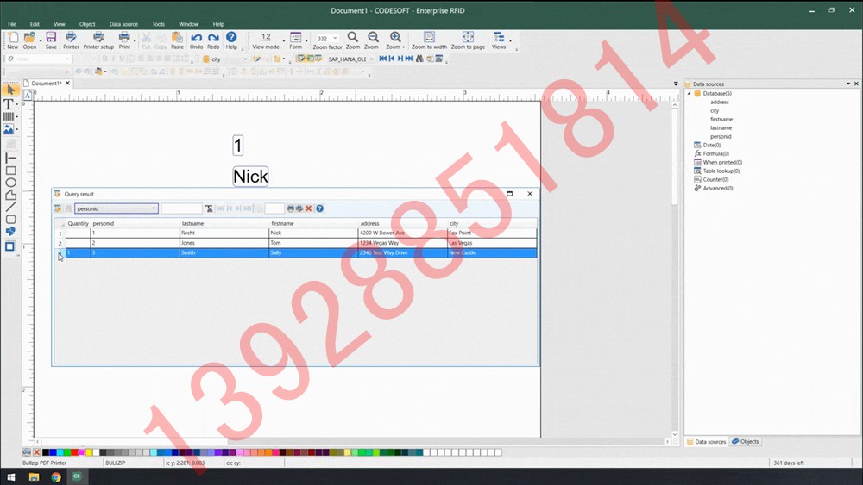Collapse the Database(5) tree node
This screenshot has height=485, width=863.
tap(689, 93)
